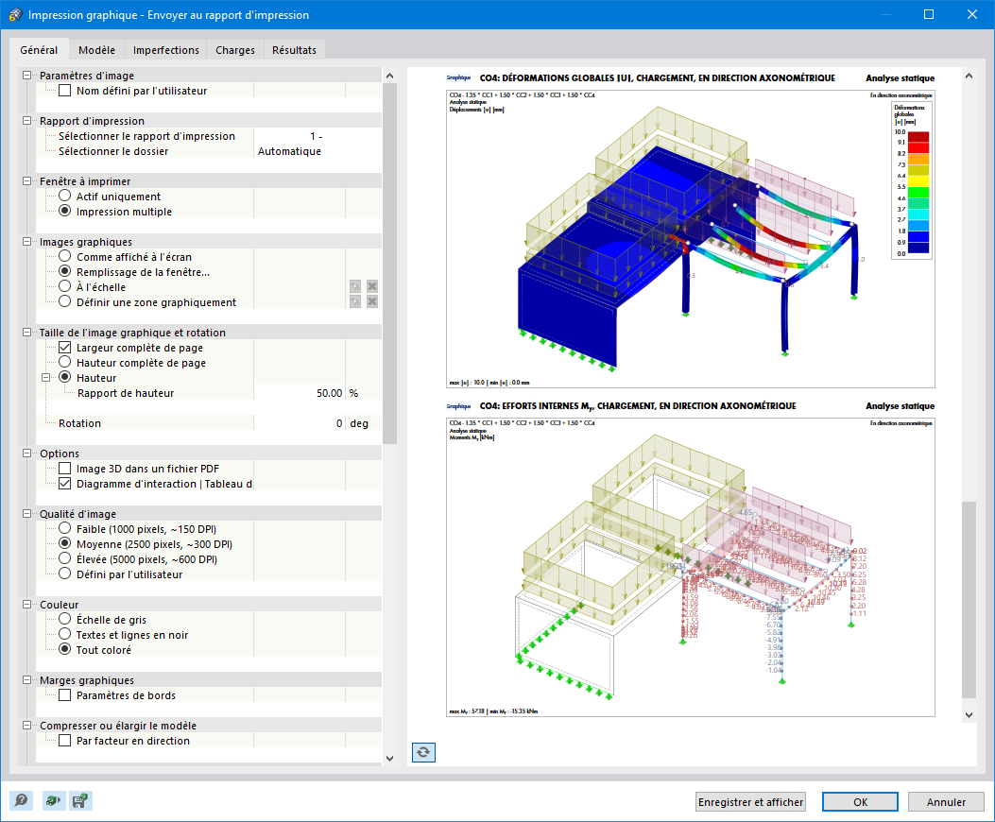Edit the Rapport de hauteur 50.00 value
The width and height of the screenshot is (995, 822).
coord(300,393)
